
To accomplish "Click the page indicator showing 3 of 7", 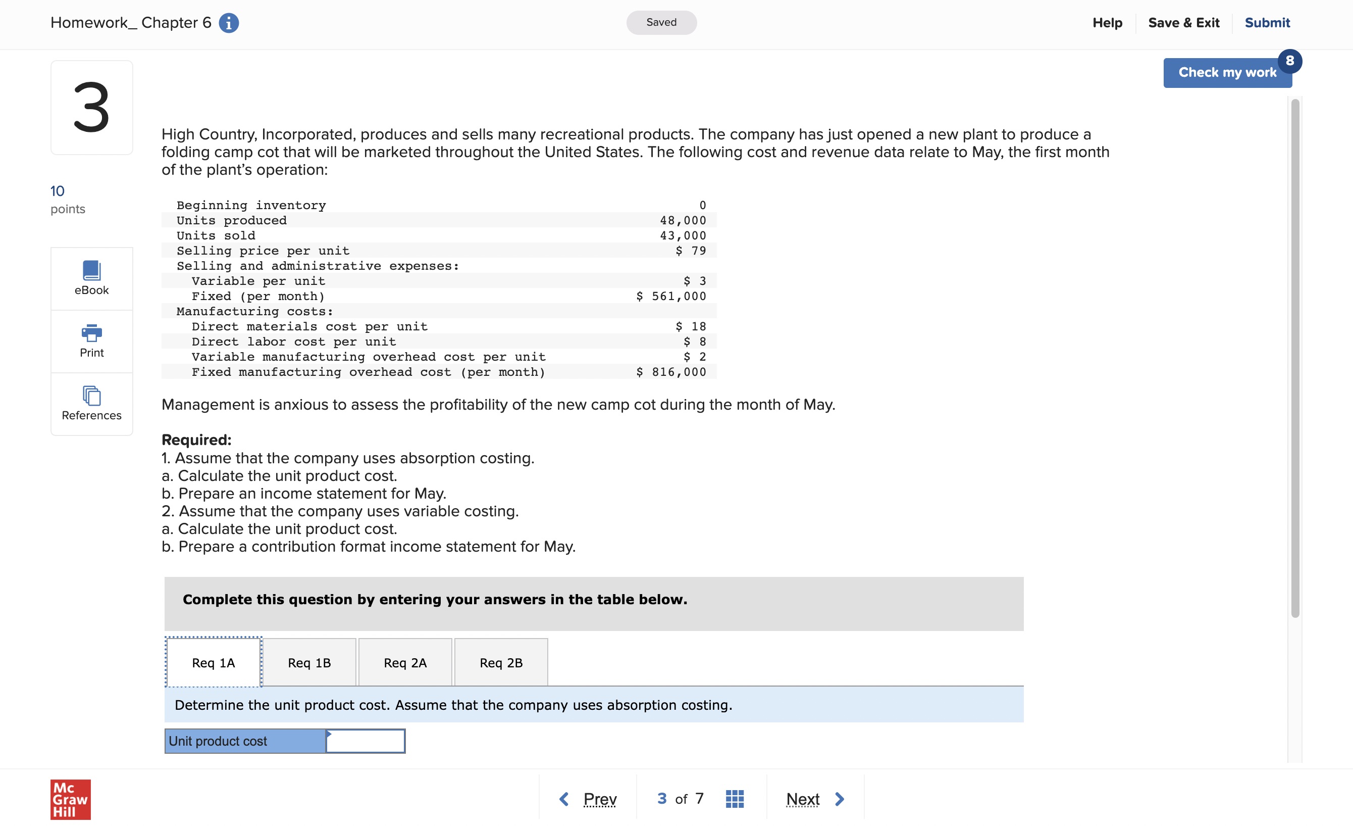I will (680, 798).
